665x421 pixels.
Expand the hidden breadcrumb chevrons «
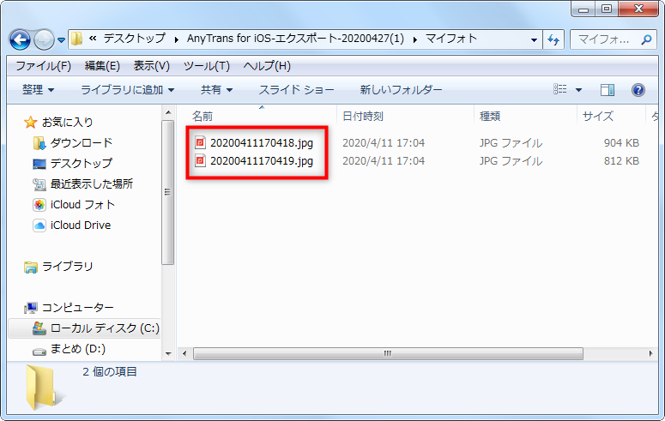[93, 39]
